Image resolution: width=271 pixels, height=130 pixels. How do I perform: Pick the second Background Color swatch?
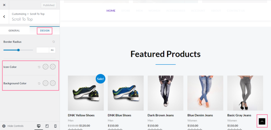[x=53, y=83]
